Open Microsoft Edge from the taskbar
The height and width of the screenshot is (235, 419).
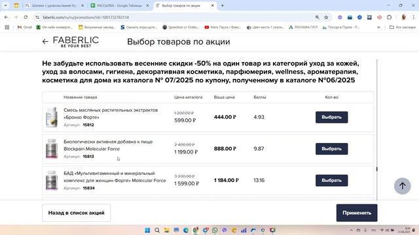click(186, 230)
